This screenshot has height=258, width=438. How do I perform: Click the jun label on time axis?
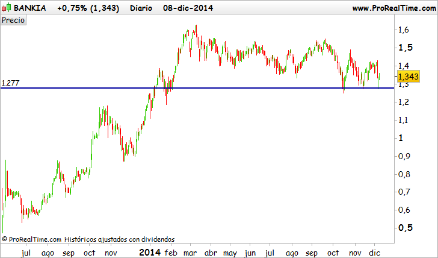pos(250,254)
